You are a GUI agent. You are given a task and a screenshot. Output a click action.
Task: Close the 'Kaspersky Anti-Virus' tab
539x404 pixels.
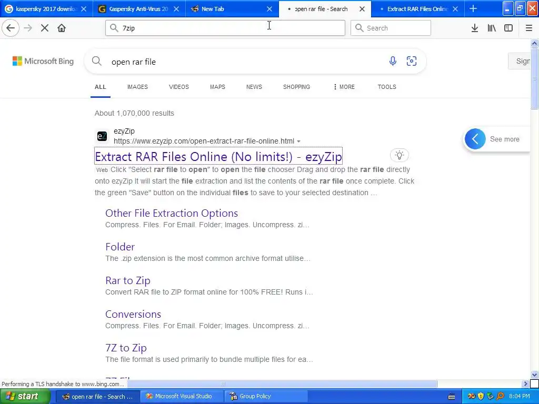176,9
